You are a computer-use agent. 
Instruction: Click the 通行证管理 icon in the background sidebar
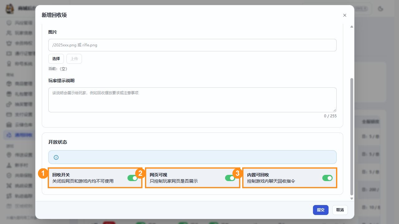9,54
